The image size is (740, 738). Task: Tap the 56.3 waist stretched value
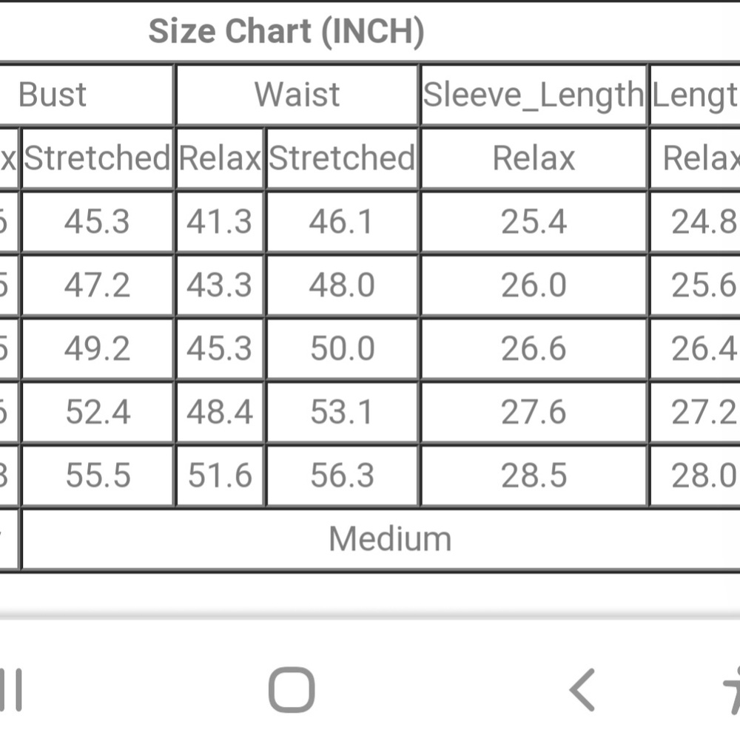342,475
